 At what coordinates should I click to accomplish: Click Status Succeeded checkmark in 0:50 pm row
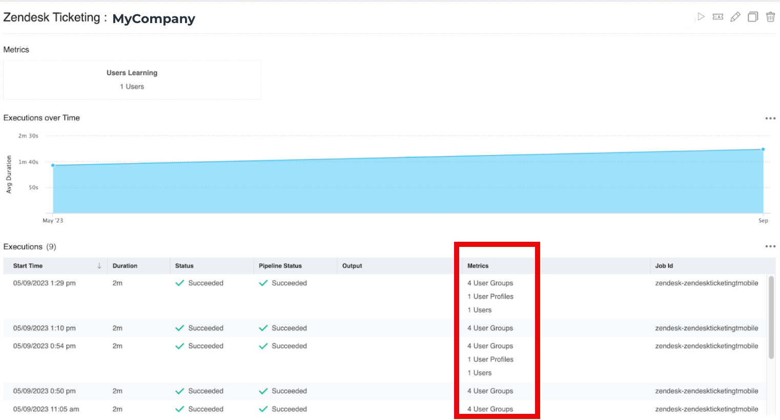click(180, 391)
